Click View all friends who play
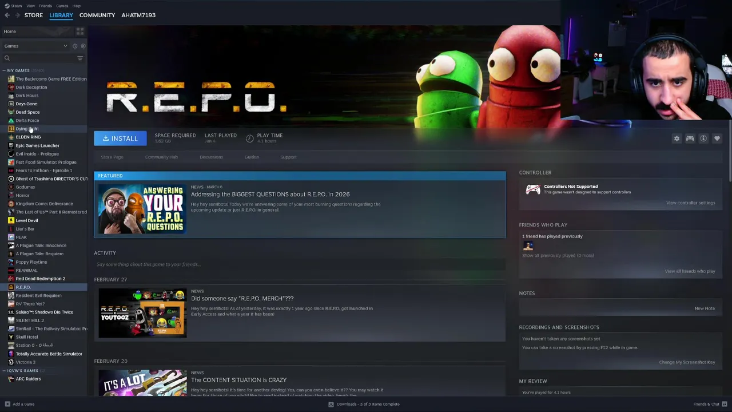 tap(690, 271)
